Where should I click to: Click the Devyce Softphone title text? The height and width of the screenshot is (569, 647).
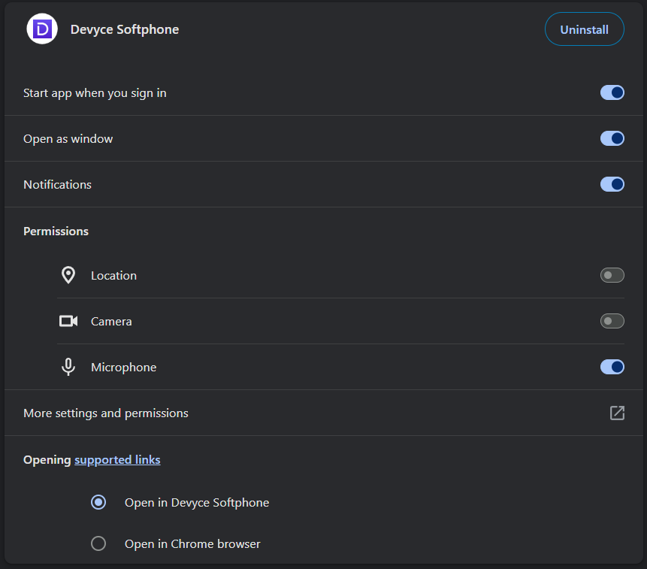[125, 29]
